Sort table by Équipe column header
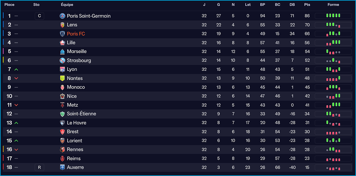The width and height of the screenshot is (356, 176). [x=67, y=5]
